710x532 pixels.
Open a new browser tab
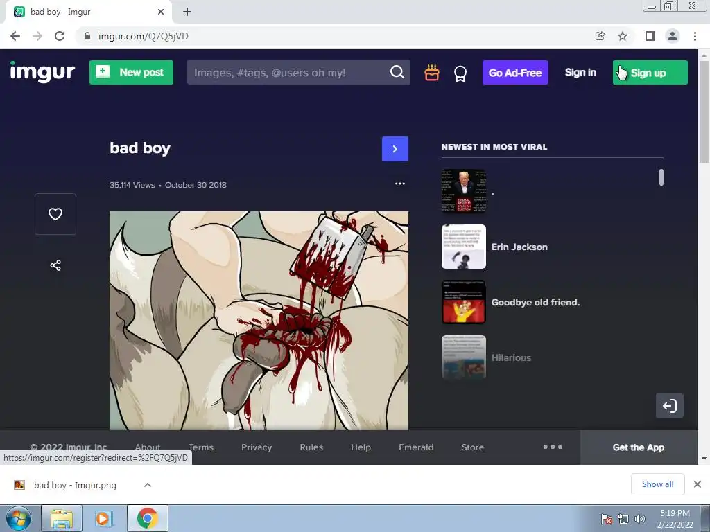187,12
